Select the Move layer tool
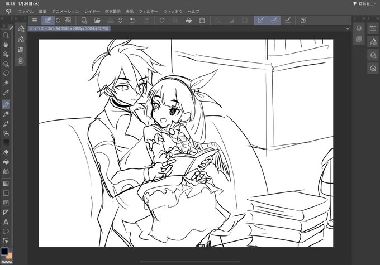 click(x=6, y=64)
